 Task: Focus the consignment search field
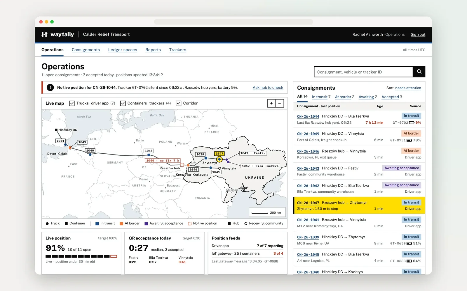click(x=363, y=72)
